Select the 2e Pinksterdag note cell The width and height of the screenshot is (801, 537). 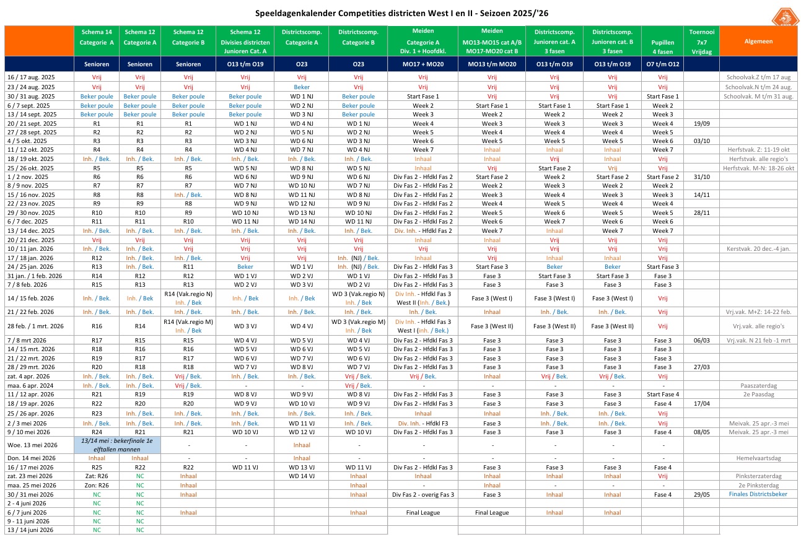(x=759, y=486)
